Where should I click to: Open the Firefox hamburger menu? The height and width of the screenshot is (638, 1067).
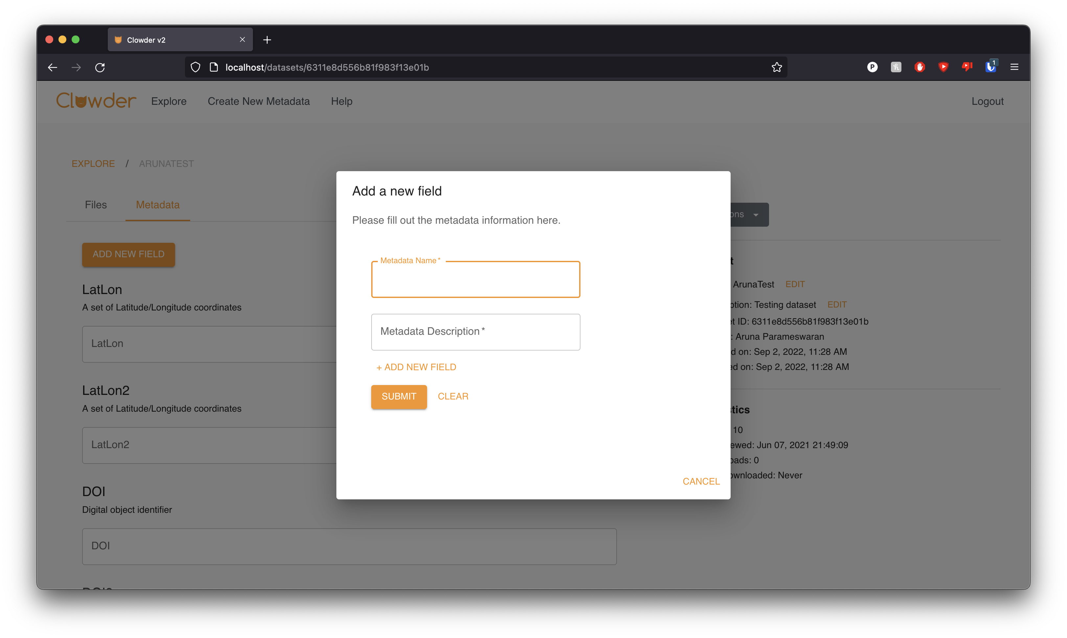1014,67
